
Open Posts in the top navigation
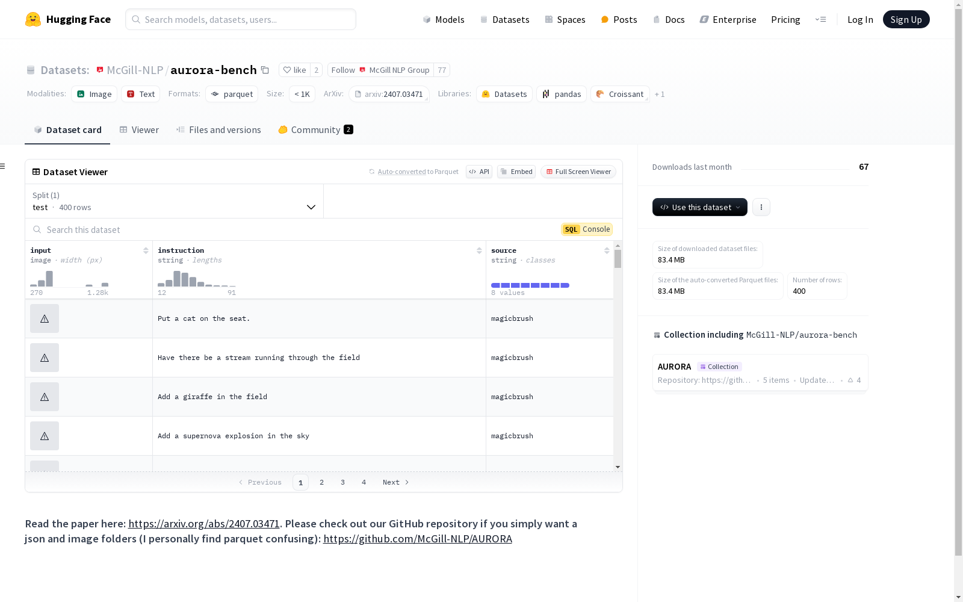(619, 19)
